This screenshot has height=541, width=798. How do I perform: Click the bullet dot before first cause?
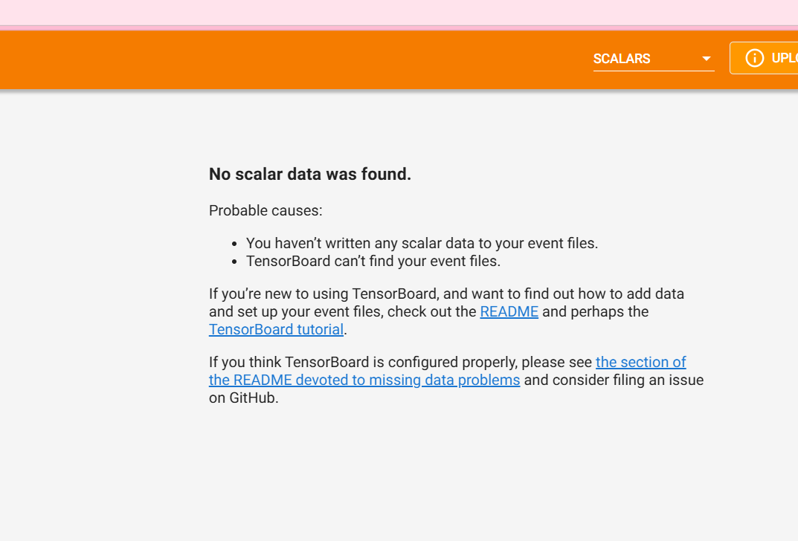(234, 244)
